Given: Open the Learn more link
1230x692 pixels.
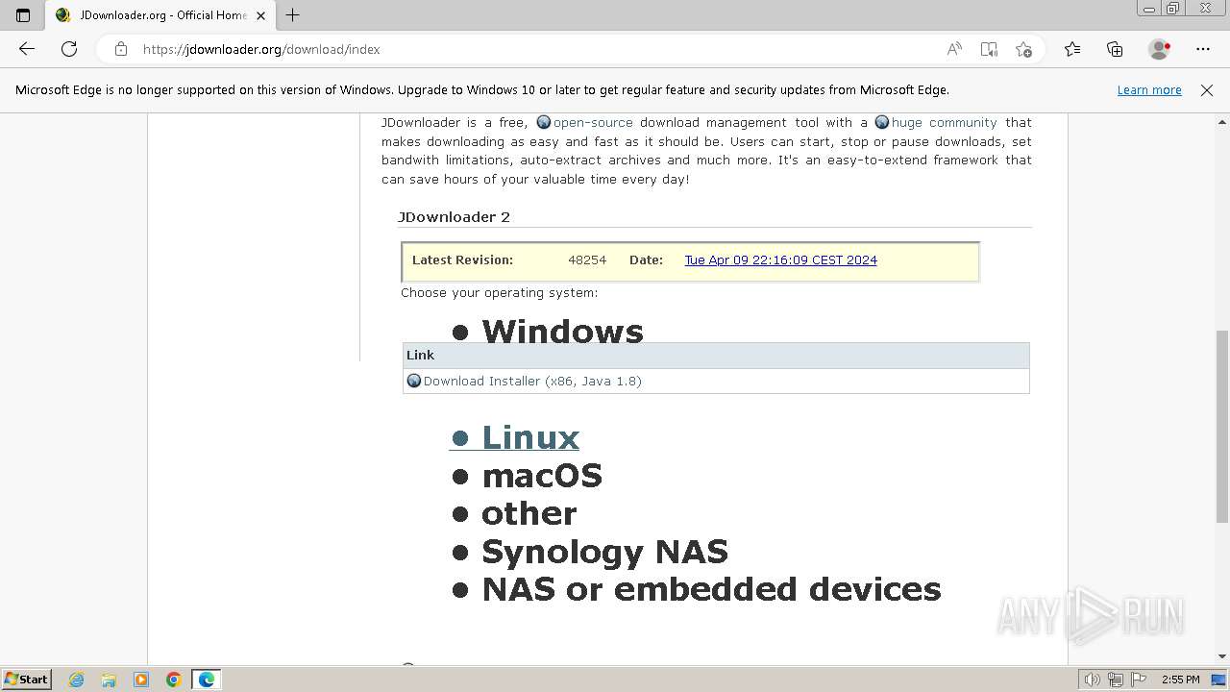Looking at the screenshot, I should (x=1149, y=90).
